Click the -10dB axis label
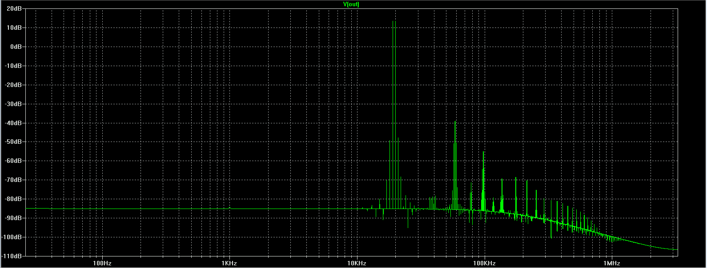Viewport: 707px width, 268px height. [x=13, y=66]
